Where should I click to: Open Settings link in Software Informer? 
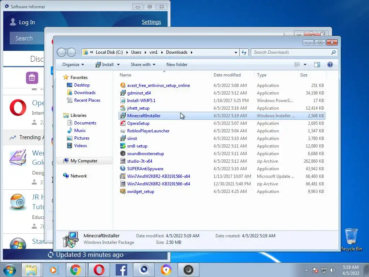coord(151,22)
